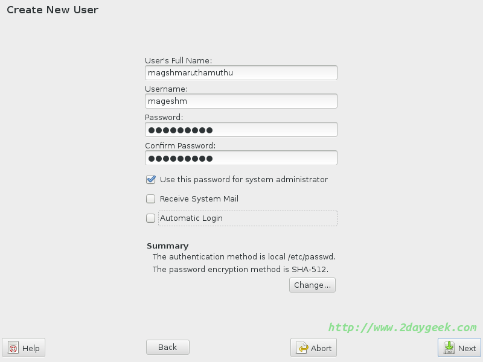
Task: Enable the Automatic Login checkbox
Action: [151, 218]
